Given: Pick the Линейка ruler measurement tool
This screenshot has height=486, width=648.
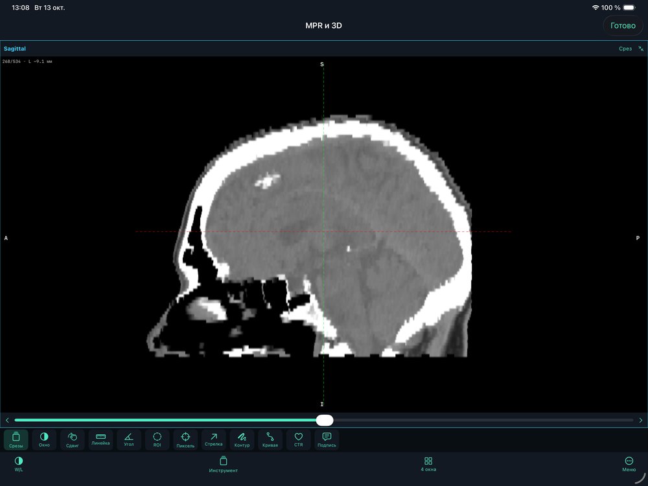Looking at the screenshot, I should pyautogui.click(x=101, y=440).
